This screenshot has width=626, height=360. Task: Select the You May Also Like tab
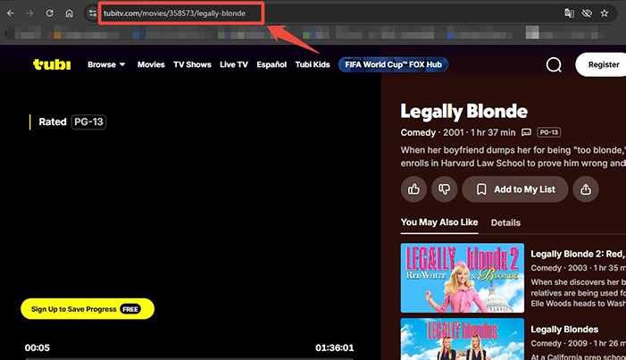(x=439, y=222)
